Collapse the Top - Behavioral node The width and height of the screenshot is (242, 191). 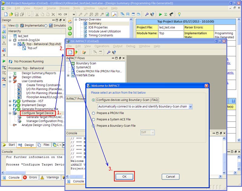[x=15, y=44]
